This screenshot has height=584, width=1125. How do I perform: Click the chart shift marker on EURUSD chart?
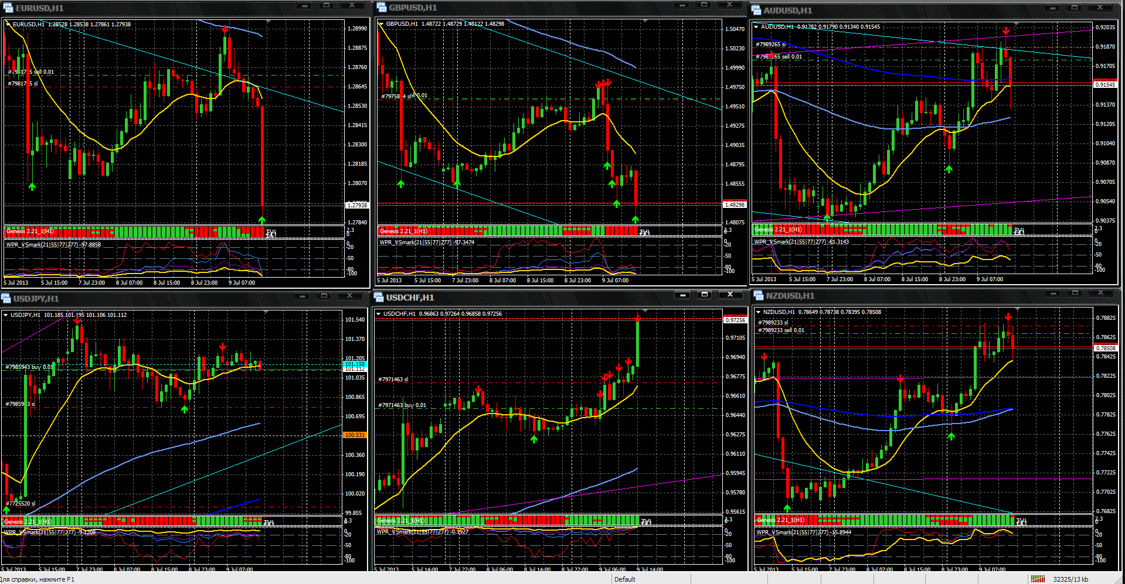268,22
